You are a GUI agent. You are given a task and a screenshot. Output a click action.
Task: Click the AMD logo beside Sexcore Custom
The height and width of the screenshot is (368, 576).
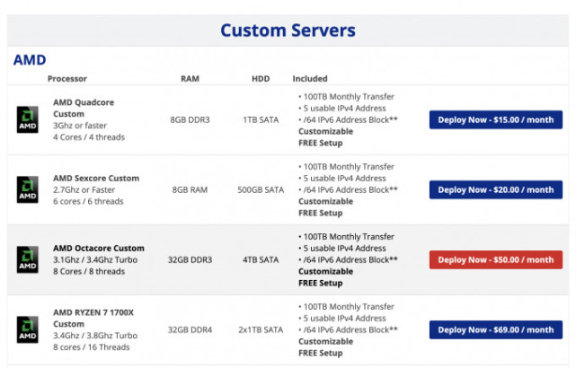point(28,189)
